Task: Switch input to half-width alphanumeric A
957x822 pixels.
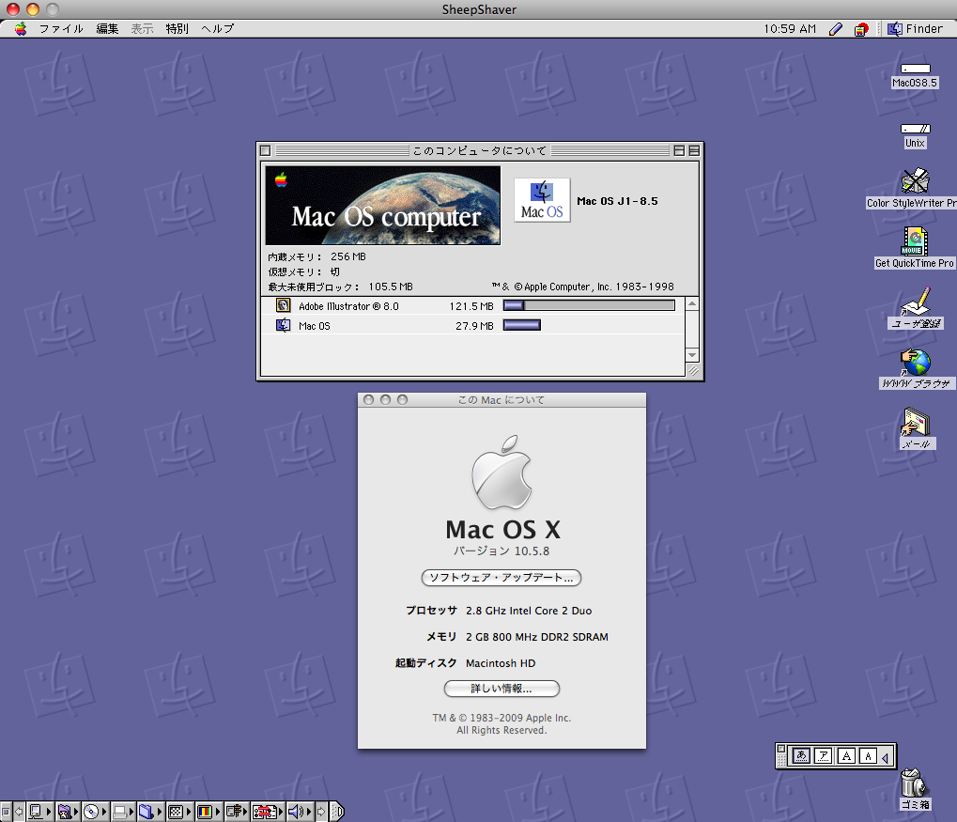Action: point(868,756)
